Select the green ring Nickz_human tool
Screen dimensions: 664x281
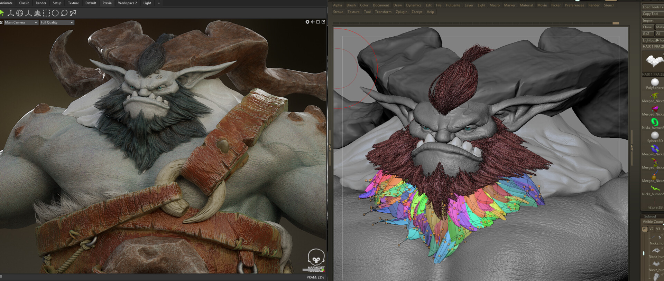(x=655, y=123)
